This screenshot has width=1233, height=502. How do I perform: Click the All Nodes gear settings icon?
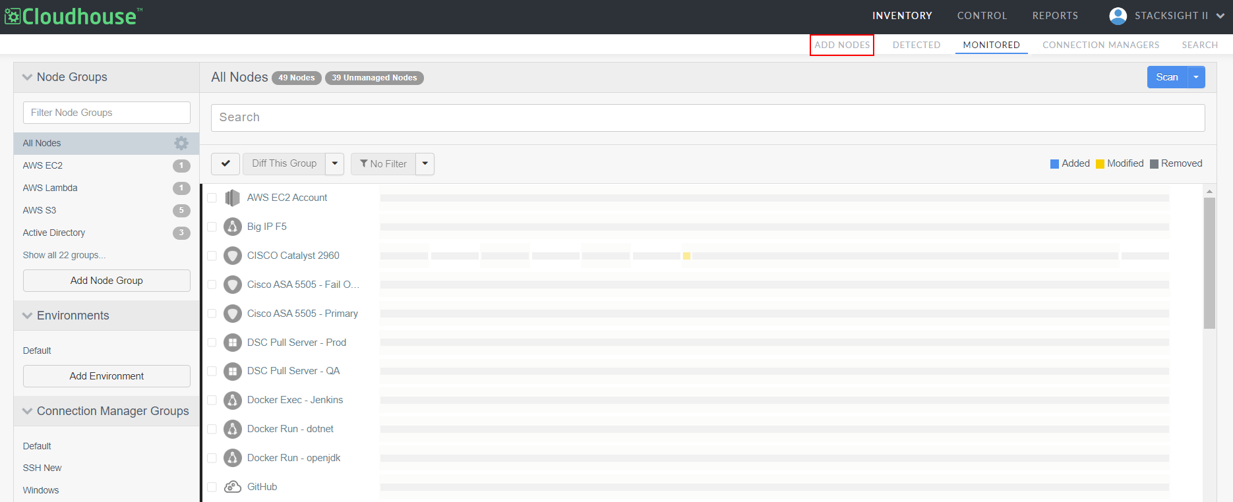pos(181,143)
